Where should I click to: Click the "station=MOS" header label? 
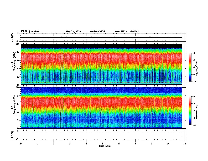[x=98, y=32]
